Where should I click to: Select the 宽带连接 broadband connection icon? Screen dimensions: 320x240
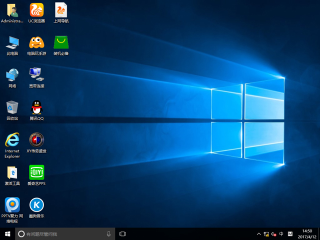click(36, 75)
